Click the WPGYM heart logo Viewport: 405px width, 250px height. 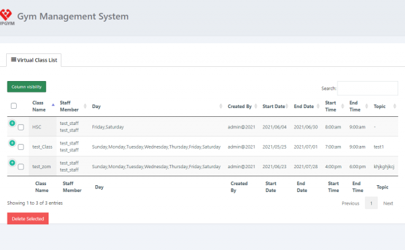6,16
